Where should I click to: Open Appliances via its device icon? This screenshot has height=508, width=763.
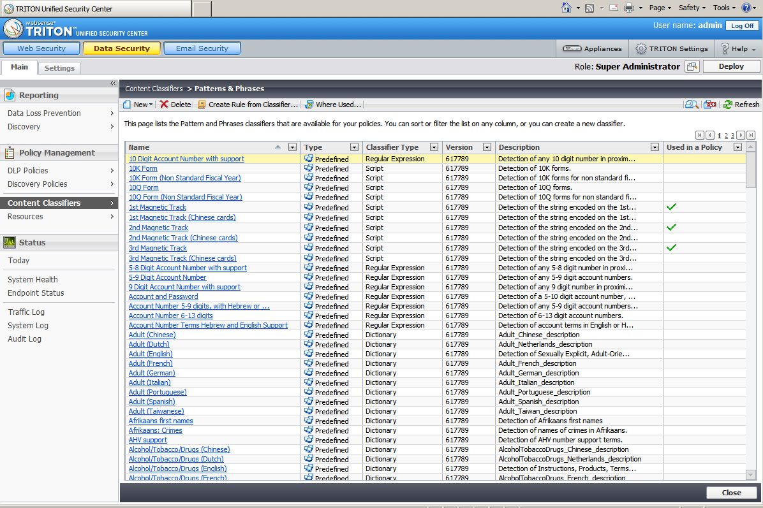click(x=572, y=48)
